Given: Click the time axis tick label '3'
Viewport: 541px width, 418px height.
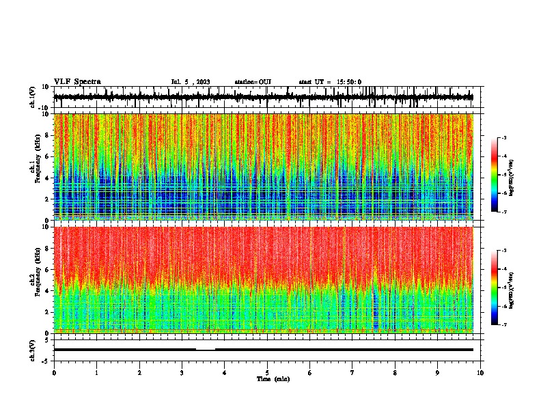Looking at the screenshot, I should coord(182,373).
